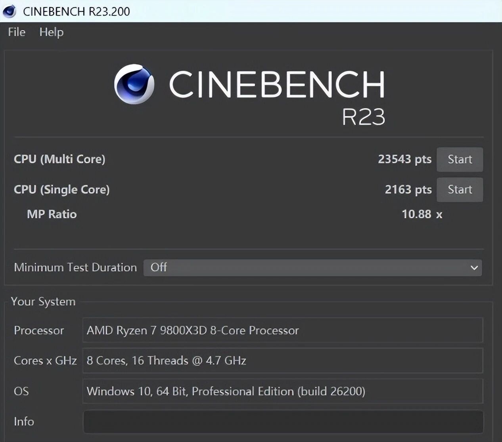Screen dimensions: 502x442
Task: Click the chevron arrow of the duration dropdown
Action: 474,268
